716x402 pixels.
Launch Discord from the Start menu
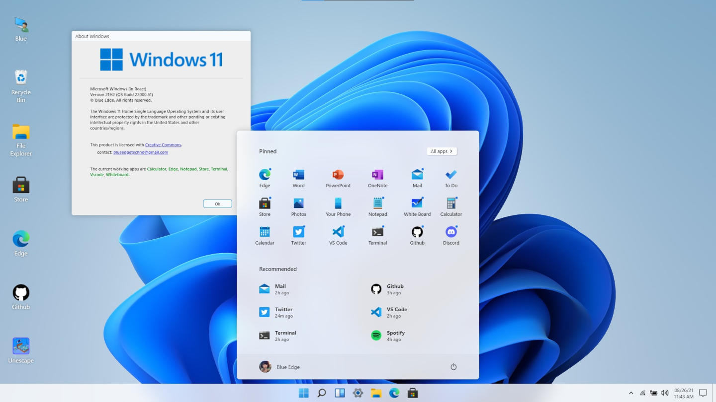coord(451,232)
